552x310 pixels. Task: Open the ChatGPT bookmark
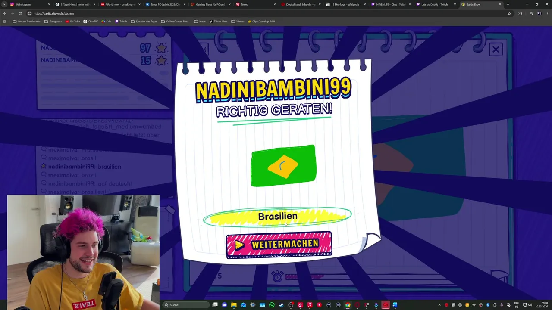click(91, 21)
